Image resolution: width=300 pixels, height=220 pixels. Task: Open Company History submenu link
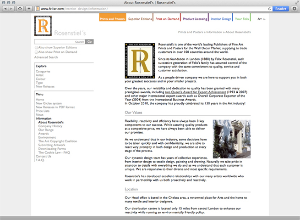click(50, 126)
